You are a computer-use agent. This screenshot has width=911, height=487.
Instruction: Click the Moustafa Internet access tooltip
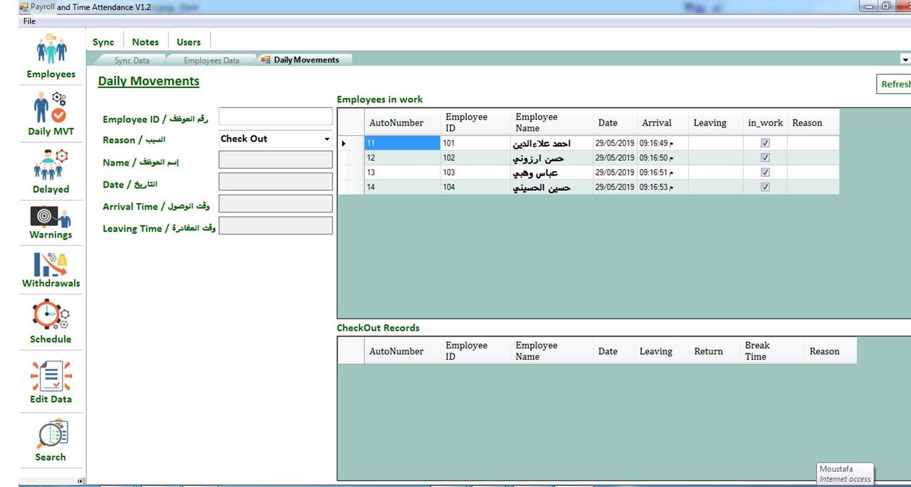tap(845, 474)
